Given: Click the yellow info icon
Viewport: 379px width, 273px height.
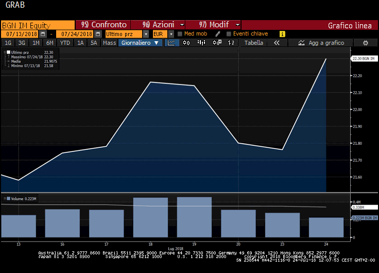Looking at the screenshot, I should [x=282, y=34].
